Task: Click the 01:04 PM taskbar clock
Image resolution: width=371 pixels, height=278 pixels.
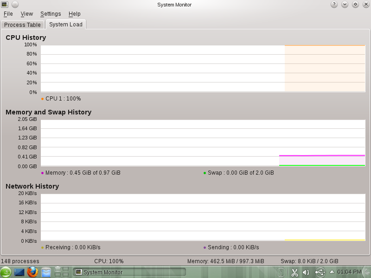Action: [349, 272]
